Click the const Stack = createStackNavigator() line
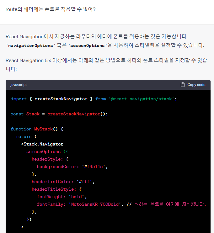 (x=59, y=114)
